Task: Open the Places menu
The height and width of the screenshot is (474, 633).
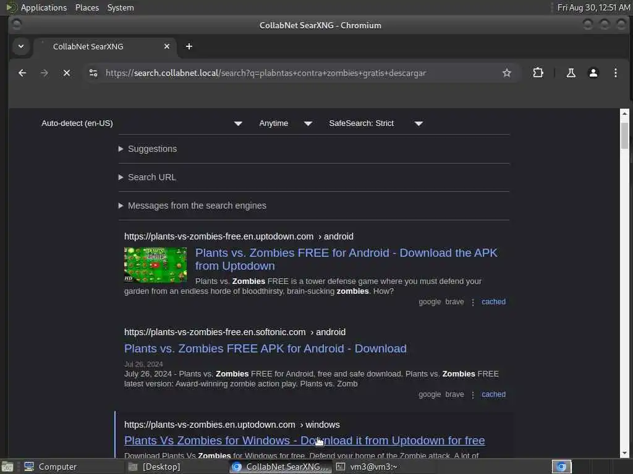Action: click(87, 7)
